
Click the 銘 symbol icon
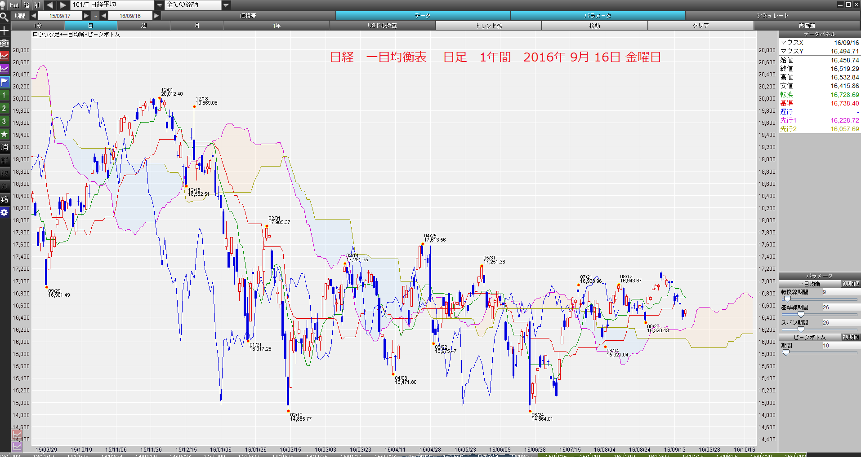4,199
